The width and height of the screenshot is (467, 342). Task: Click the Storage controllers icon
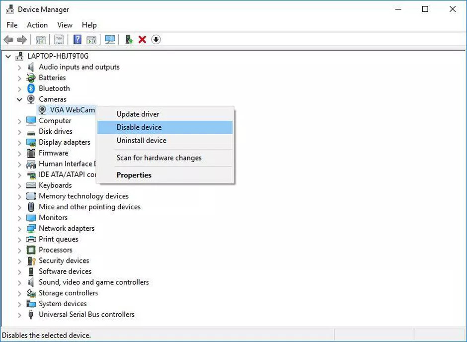click(31, 293)
